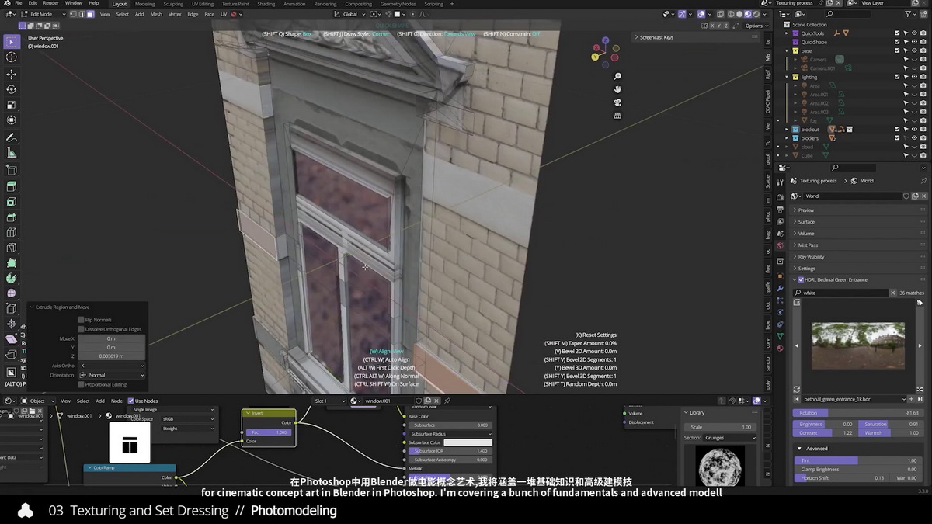This screenshot has height=524, width=932.
Task: Select the Rotate tool
Action: point(12,90)
